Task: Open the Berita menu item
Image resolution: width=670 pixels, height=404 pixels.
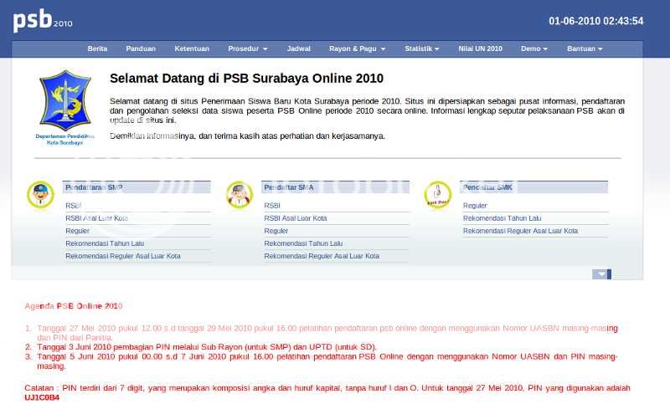Action: (x=97, y=49)
